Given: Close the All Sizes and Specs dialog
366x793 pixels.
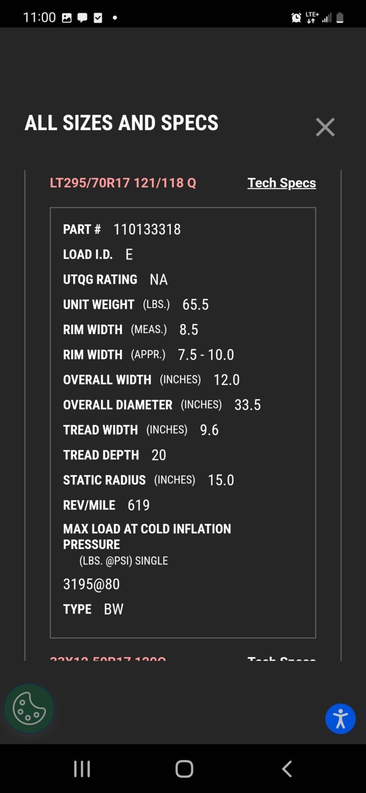Looking at the screenshot, I should (x=325, y=127).
